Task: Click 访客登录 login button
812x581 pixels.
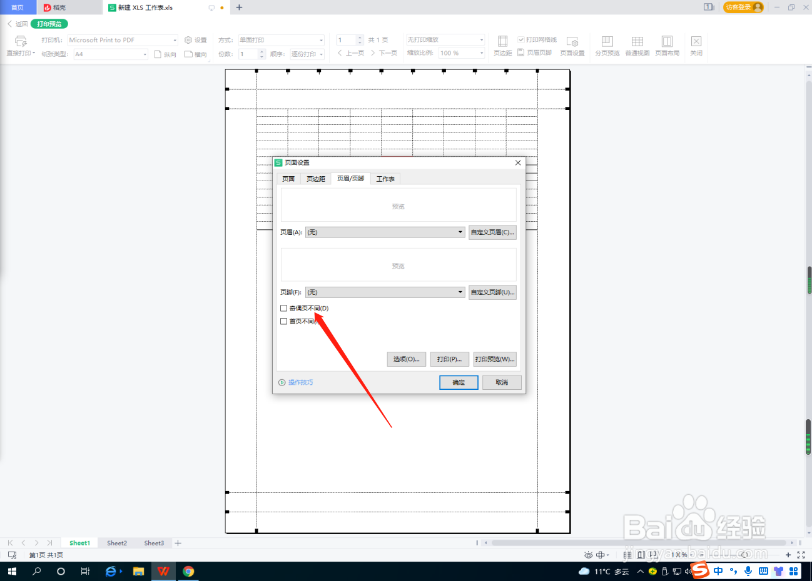Action: pyautogui.click(x=743, y=7)
